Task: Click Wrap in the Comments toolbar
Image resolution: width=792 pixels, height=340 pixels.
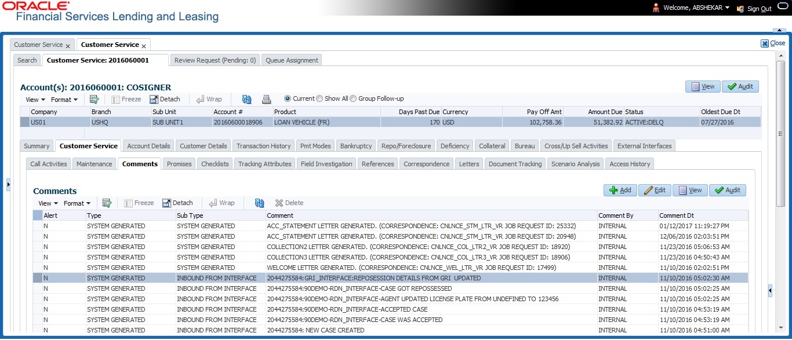Action: coord(222,203)
